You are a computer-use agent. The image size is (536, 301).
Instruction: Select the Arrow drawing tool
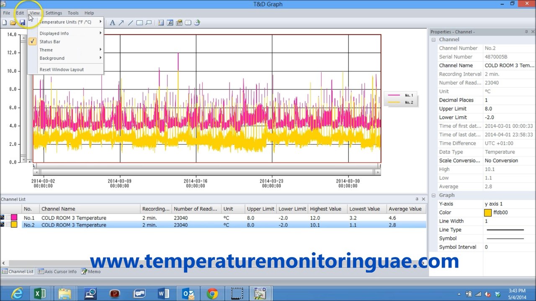point(121,23)
